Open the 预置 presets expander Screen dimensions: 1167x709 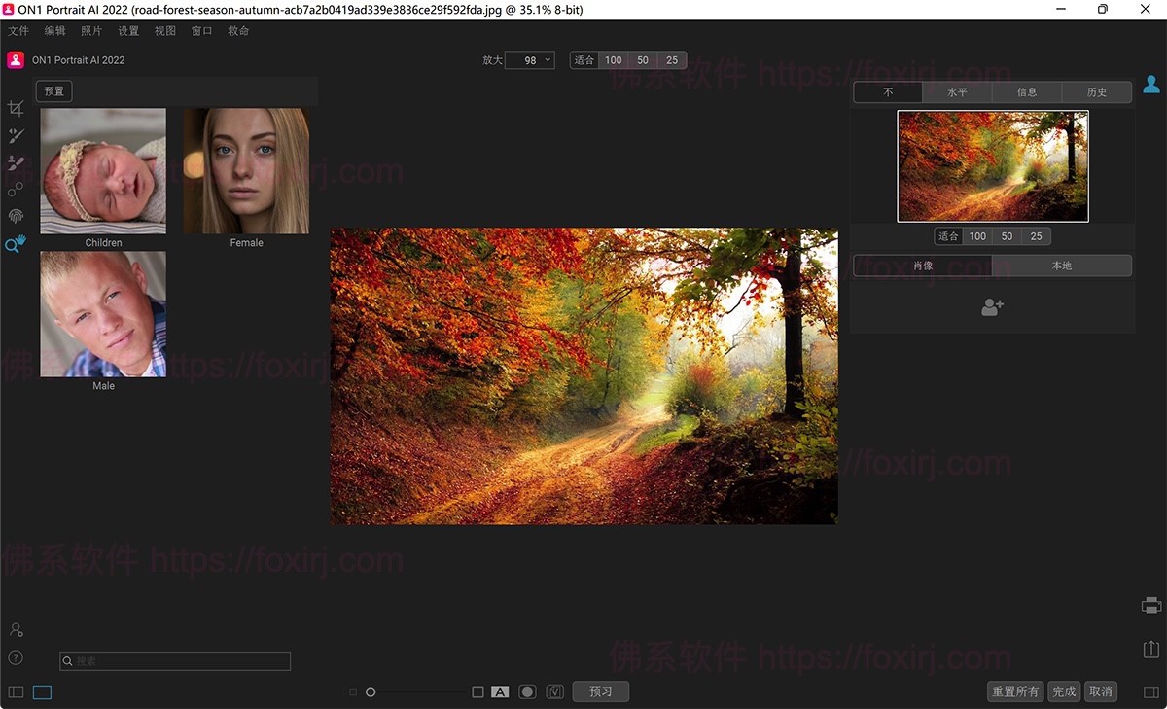pyautogui.click(x=54, y=91)
